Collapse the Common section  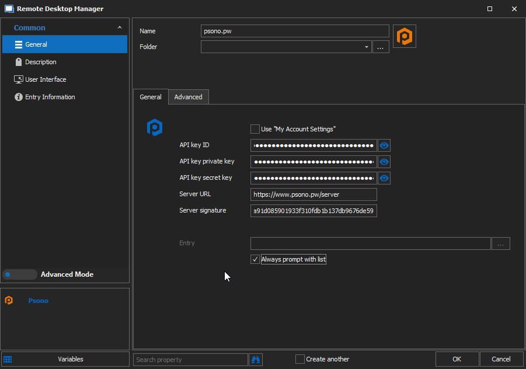point(120,27)
